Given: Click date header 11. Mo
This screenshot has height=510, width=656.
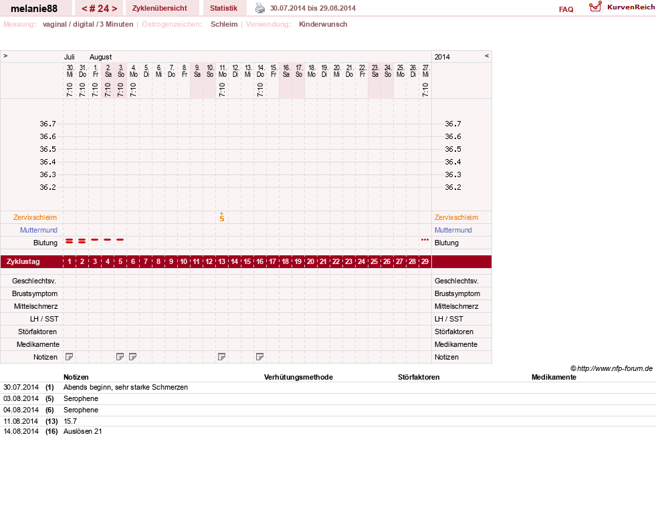Looking at the screenshot, I should (x=223, y=71).
